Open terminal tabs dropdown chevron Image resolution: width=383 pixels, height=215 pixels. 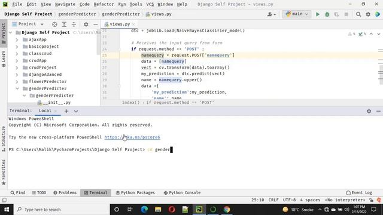[x=76, y=111]
